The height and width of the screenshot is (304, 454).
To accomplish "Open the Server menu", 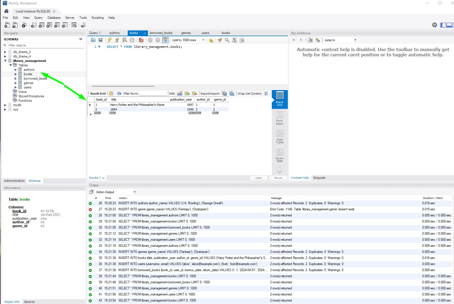I will (x=70, y=18).
